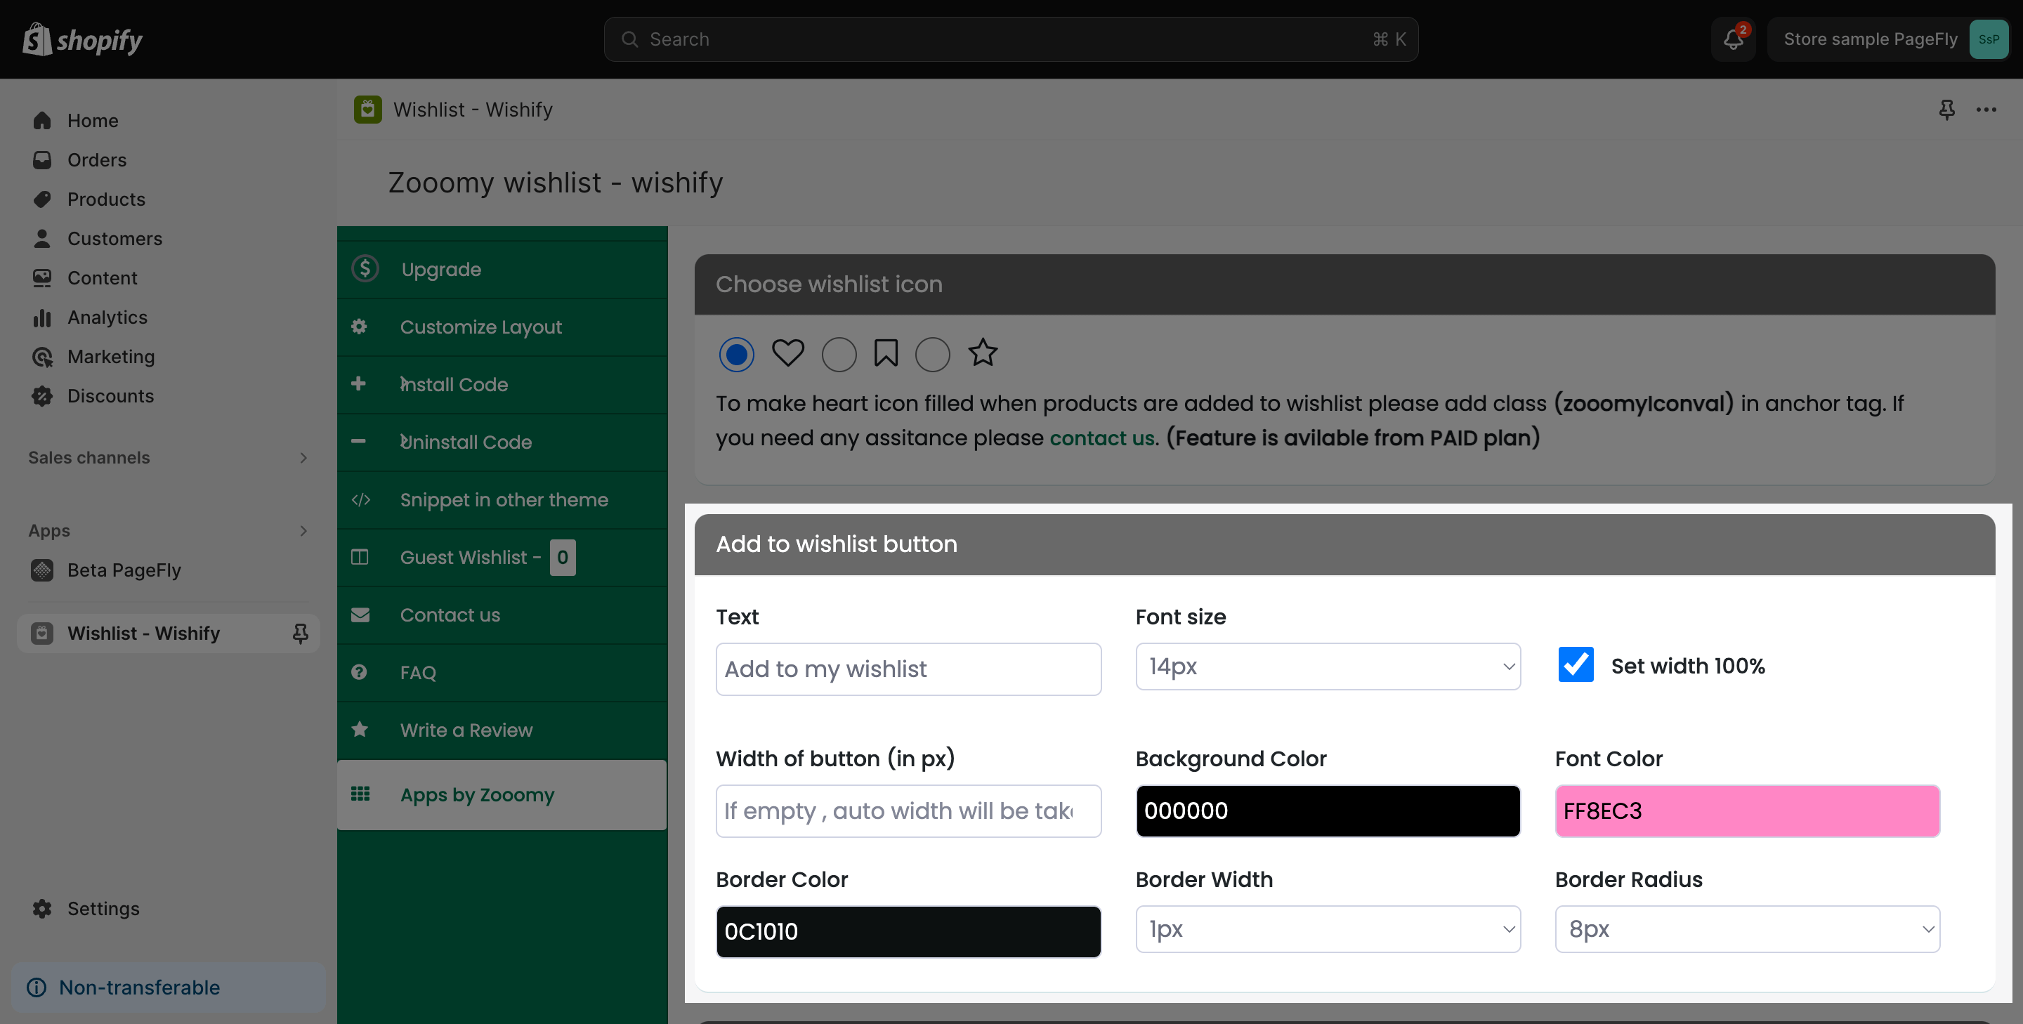Open the Font size dropdown
The height and width of the screenshot is (1024, 2023).
point(1328,667)
